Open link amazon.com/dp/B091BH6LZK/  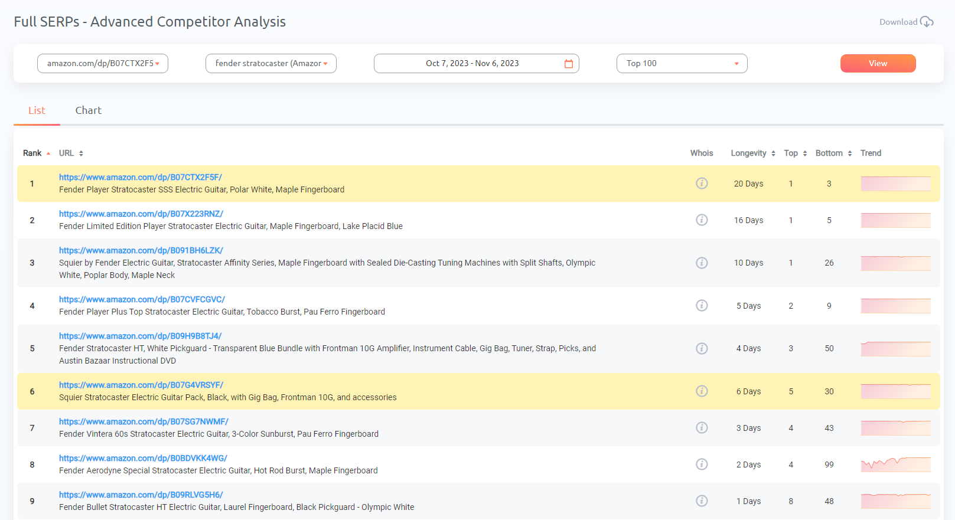(141, 250)
